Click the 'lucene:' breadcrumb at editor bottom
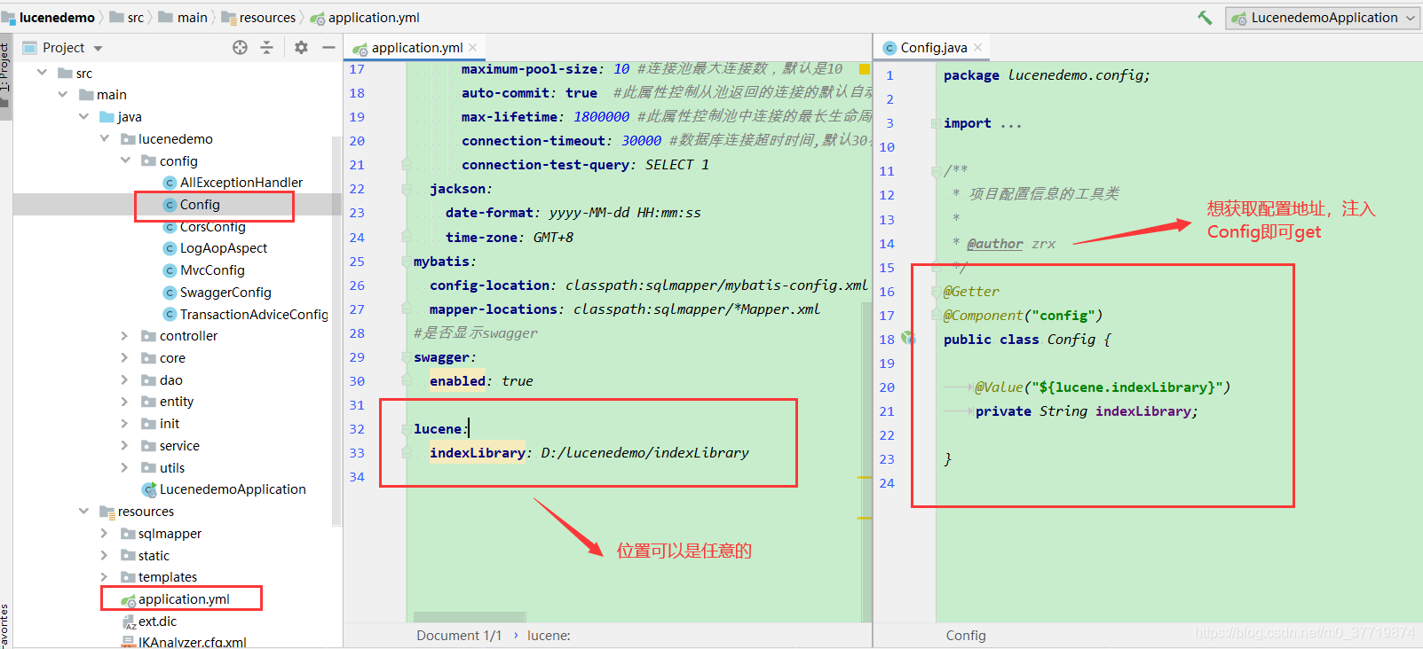 [x=549, y=636]
